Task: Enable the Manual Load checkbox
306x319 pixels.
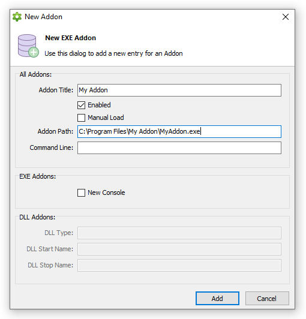Action: (81, 118)
